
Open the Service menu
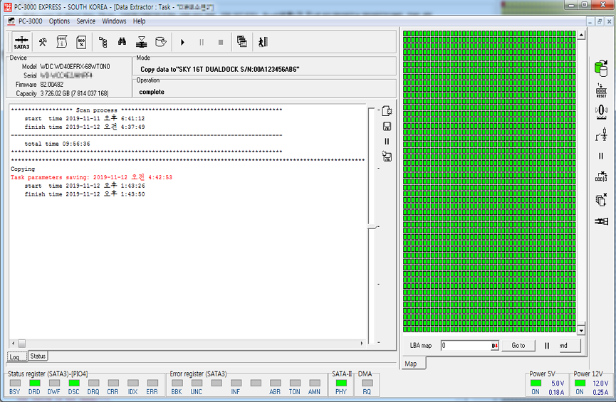[85, 21]
